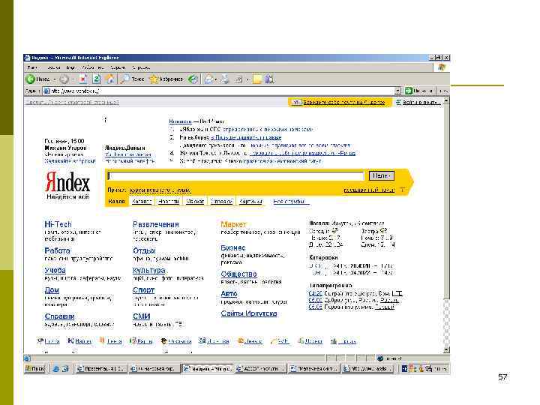Click the vertical scrollbar up arrow
This screenshot has width=540, height=405.
446,101
